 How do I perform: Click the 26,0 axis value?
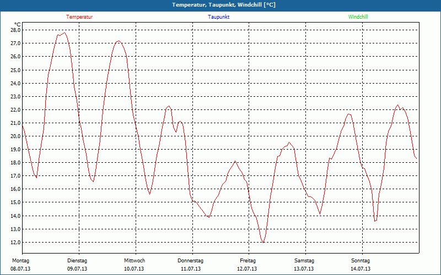(x=15, y=57)
